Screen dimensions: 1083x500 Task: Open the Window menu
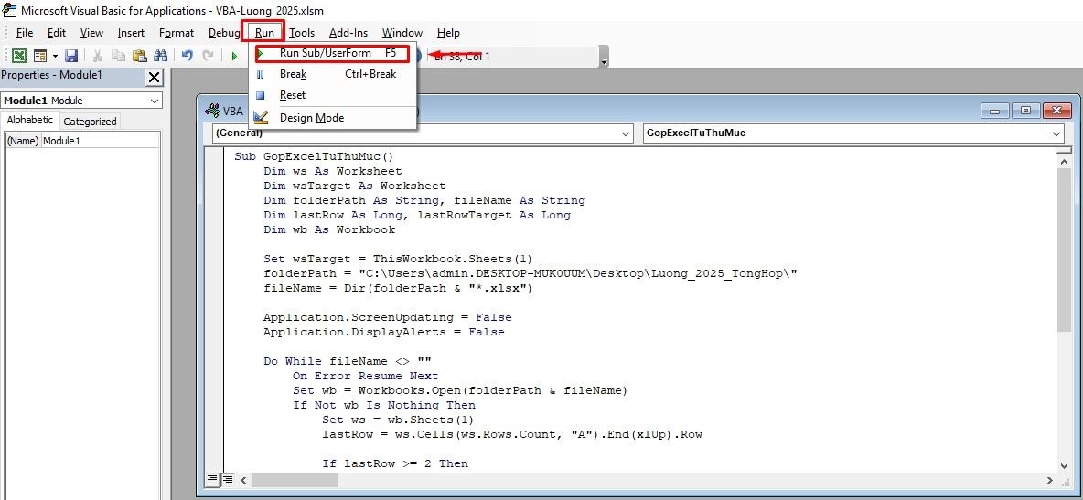402,33
